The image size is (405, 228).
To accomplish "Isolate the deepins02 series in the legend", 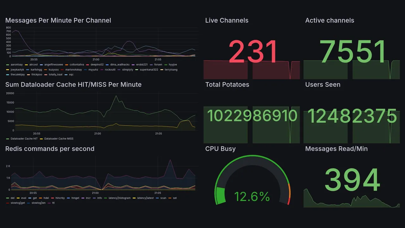I will tap(95, 65).
